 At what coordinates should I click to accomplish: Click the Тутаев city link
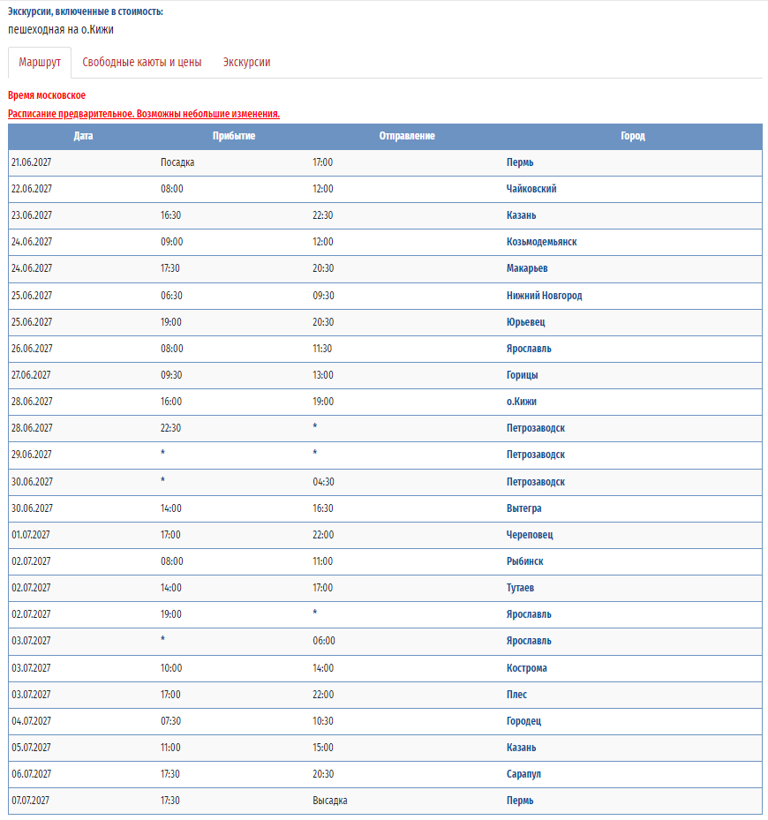coord(520,588)
